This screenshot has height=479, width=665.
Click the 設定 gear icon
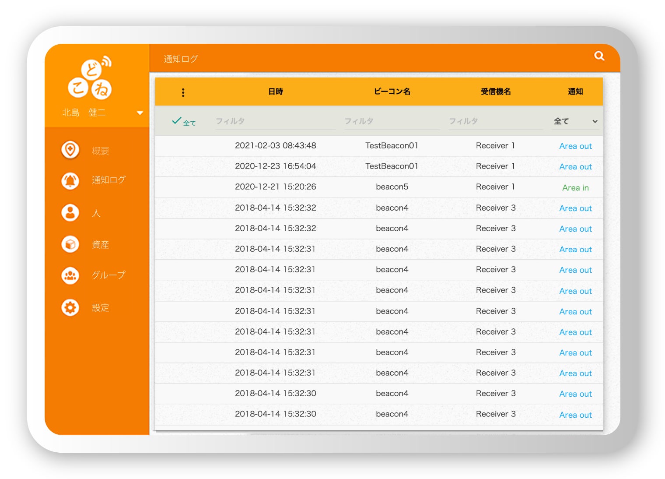pos(70,307)
